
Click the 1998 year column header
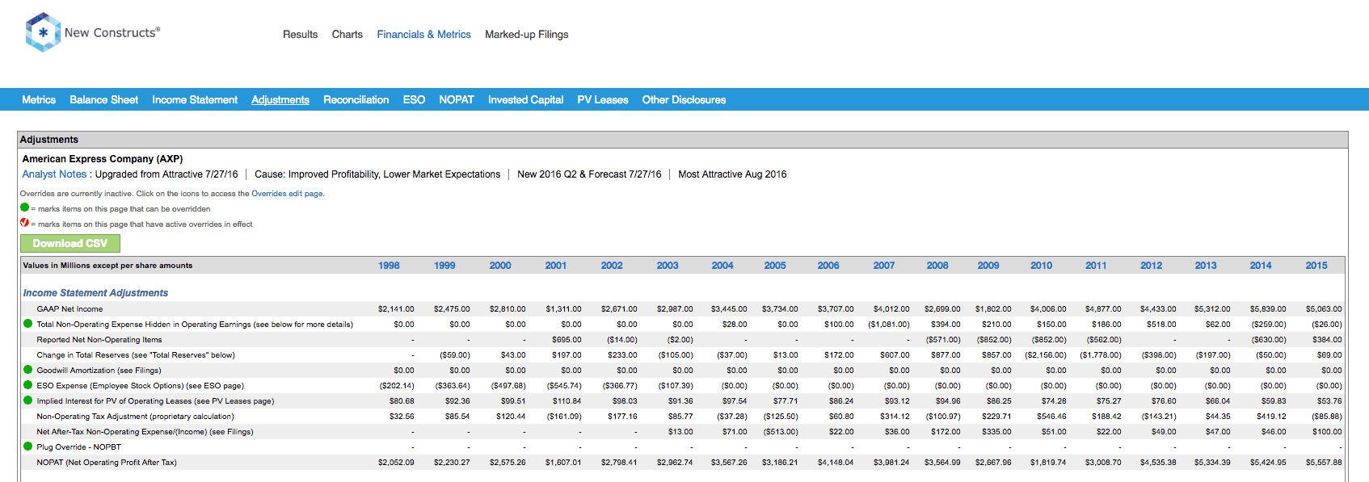tap(389, 266)
